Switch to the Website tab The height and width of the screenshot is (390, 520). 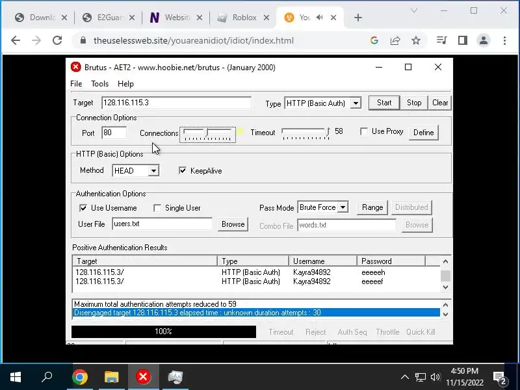(176, 18)
